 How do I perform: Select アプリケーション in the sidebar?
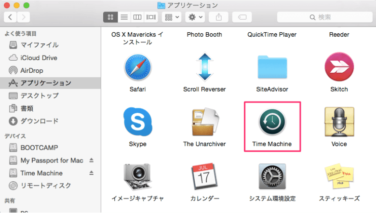[50, 83]
